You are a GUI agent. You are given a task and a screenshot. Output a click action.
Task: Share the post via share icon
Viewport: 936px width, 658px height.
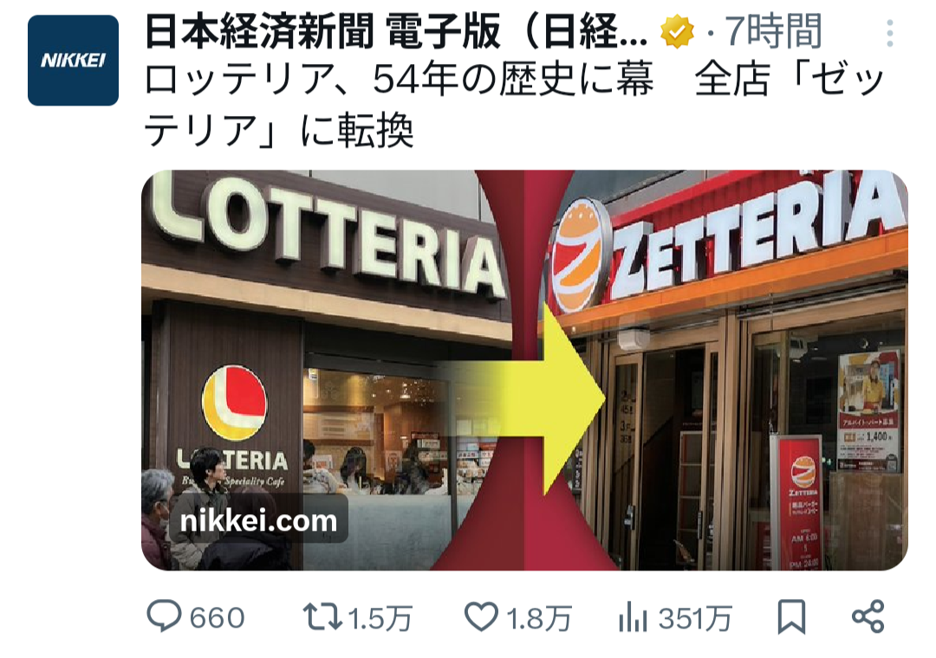pos(868,616)
